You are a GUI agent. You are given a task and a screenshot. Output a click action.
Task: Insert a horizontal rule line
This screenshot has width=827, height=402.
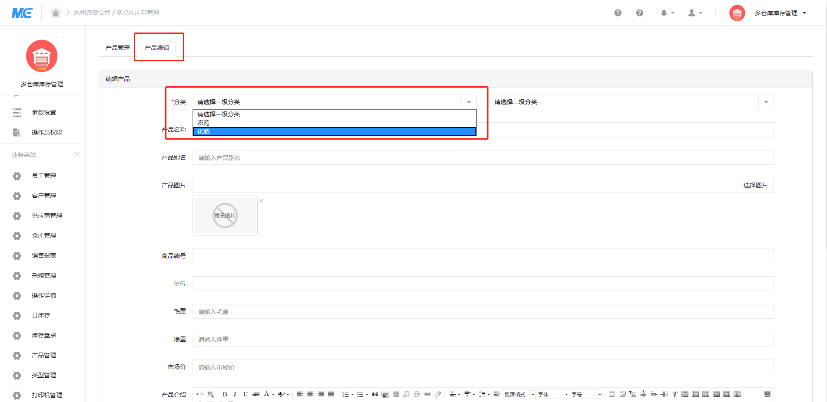point(751,394)
